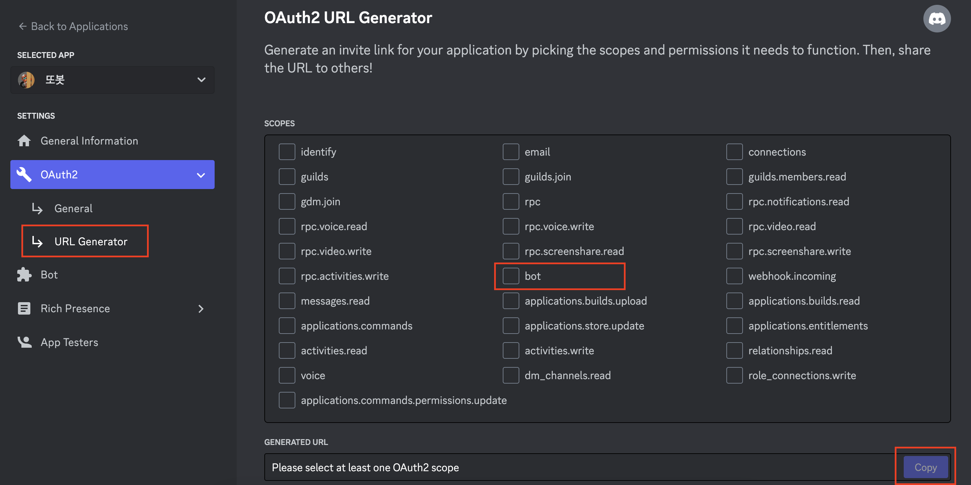Screen dimensions: 971x485
Task: Click the General Information home icon
Action: 24,141
